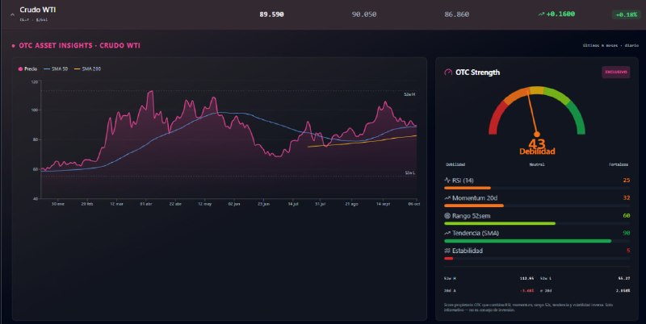646x324 pixels.
Task: Click the OTC Strength gauge icon
Action: pyautogui.click(x=448, y=73)
